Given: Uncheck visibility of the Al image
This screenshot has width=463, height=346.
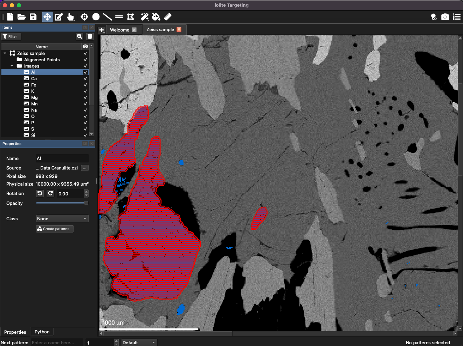Looking at the screenshot, I should click(x=85, y=72).
